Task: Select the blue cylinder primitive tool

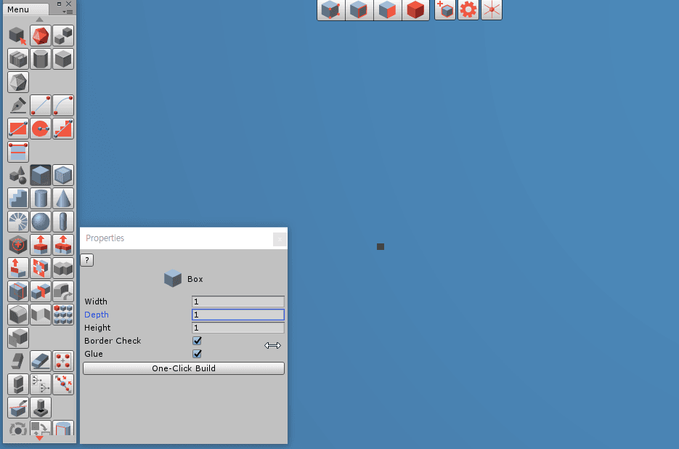Action: click(41, 198)
